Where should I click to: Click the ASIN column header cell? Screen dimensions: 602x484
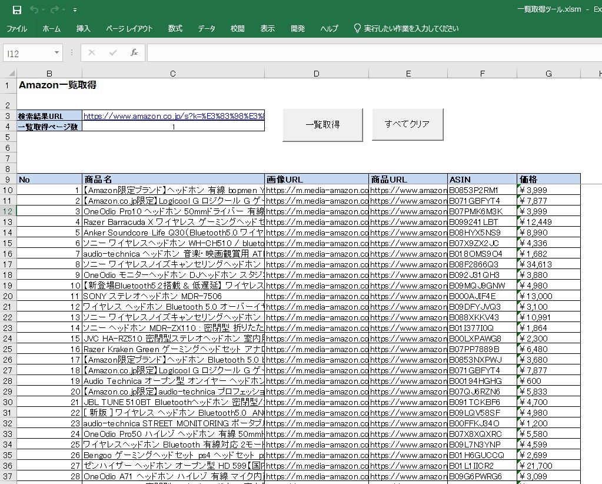click(x=482, y=179)
